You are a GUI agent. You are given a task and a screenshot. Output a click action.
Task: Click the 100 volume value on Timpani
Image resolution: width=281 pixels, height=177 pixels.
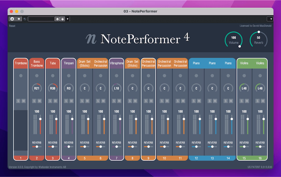[x=69, y=111]
